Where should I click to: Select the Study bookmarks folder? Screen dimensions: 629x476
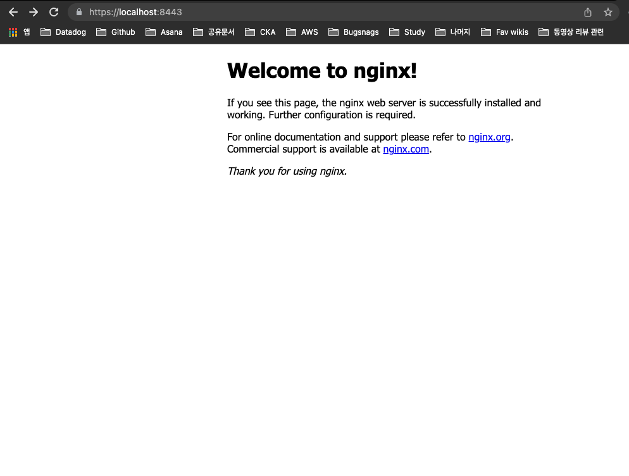(x=407, y=32)
